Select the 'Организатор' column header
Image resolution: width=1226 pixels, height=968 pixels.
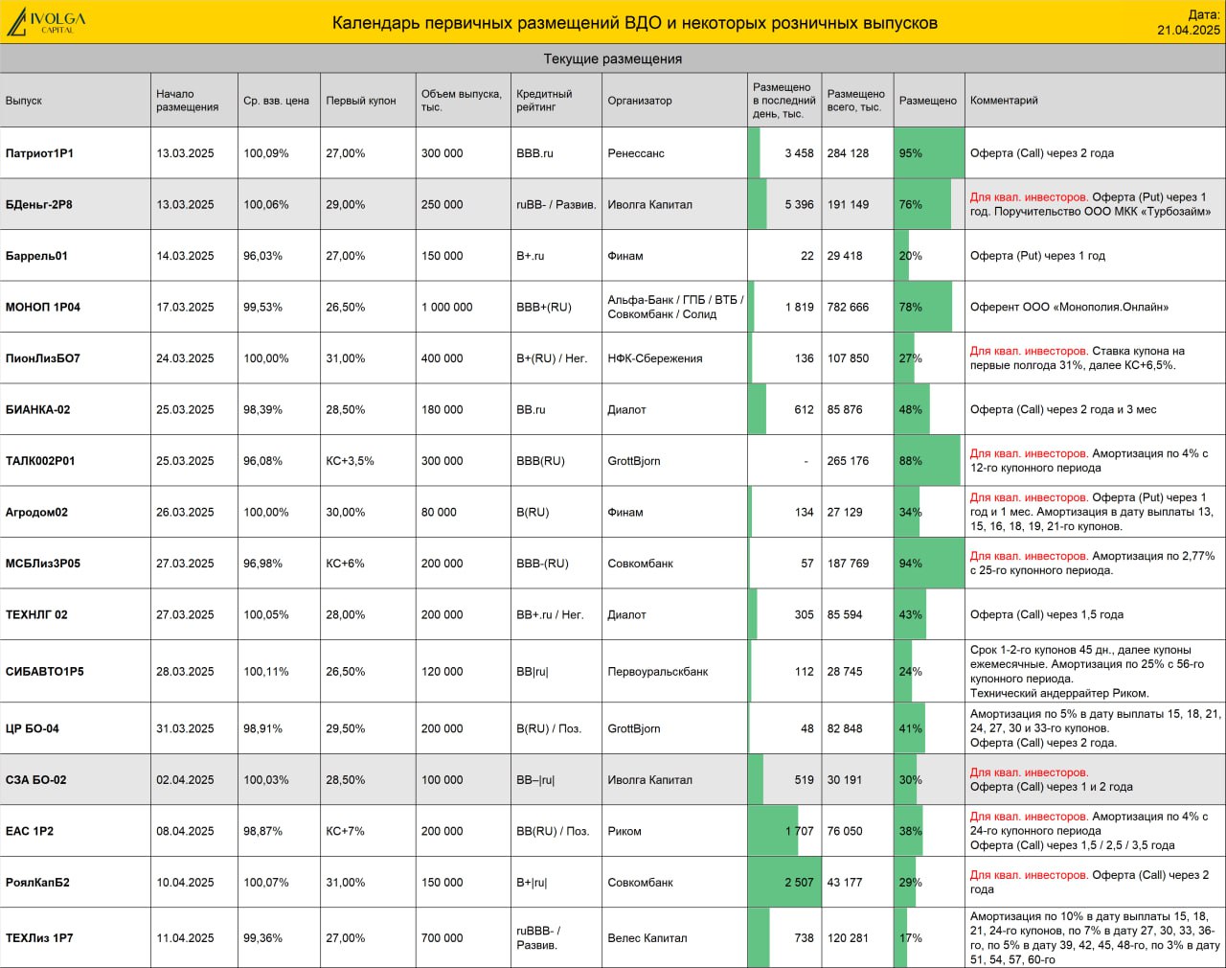[640, 101]
